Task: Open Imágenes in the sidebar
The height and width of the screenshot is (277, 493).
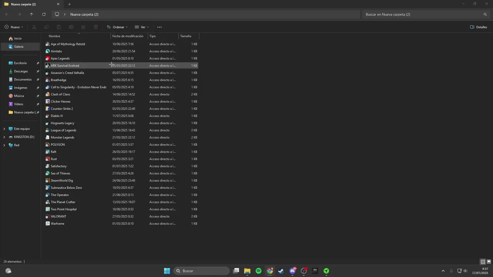Action: point(21,88)
